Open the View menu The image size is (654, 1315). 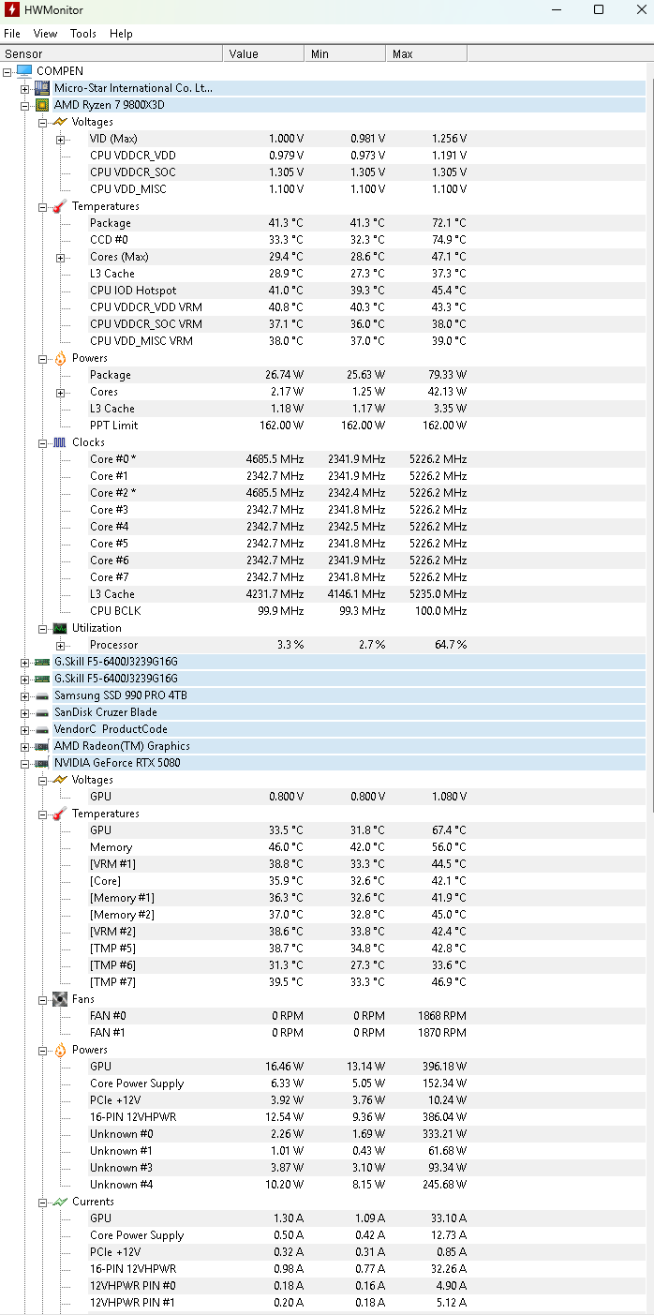point(45,34)
